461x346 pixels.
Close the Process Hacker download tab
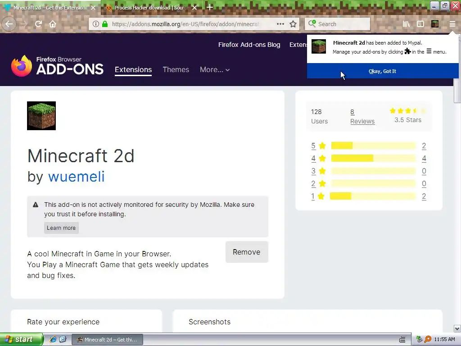click(x=194, y=8)
